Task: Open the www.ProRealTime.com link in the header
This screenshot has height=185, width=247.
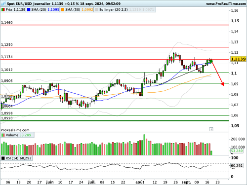Action: click(226, 3)
